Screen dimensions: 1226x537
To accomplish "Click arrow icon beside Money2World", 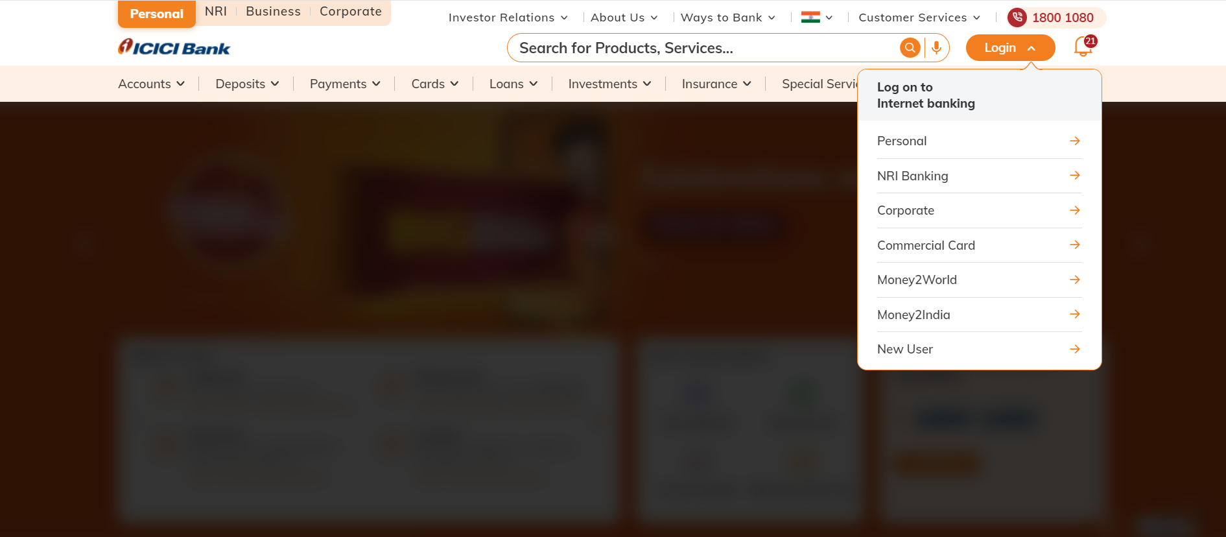I will [x=1075, y=280].
